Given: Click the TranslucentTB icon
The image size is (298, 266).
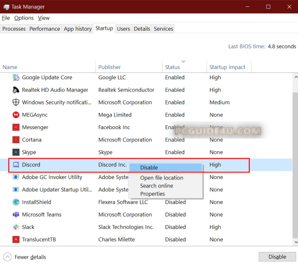Looking at the screenshot, I should (16, 240).
